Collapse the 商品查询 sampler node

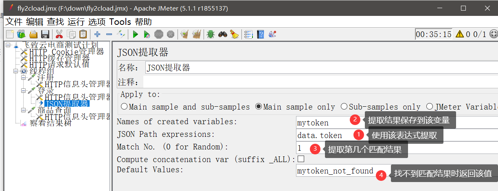(x=23, y=110)
